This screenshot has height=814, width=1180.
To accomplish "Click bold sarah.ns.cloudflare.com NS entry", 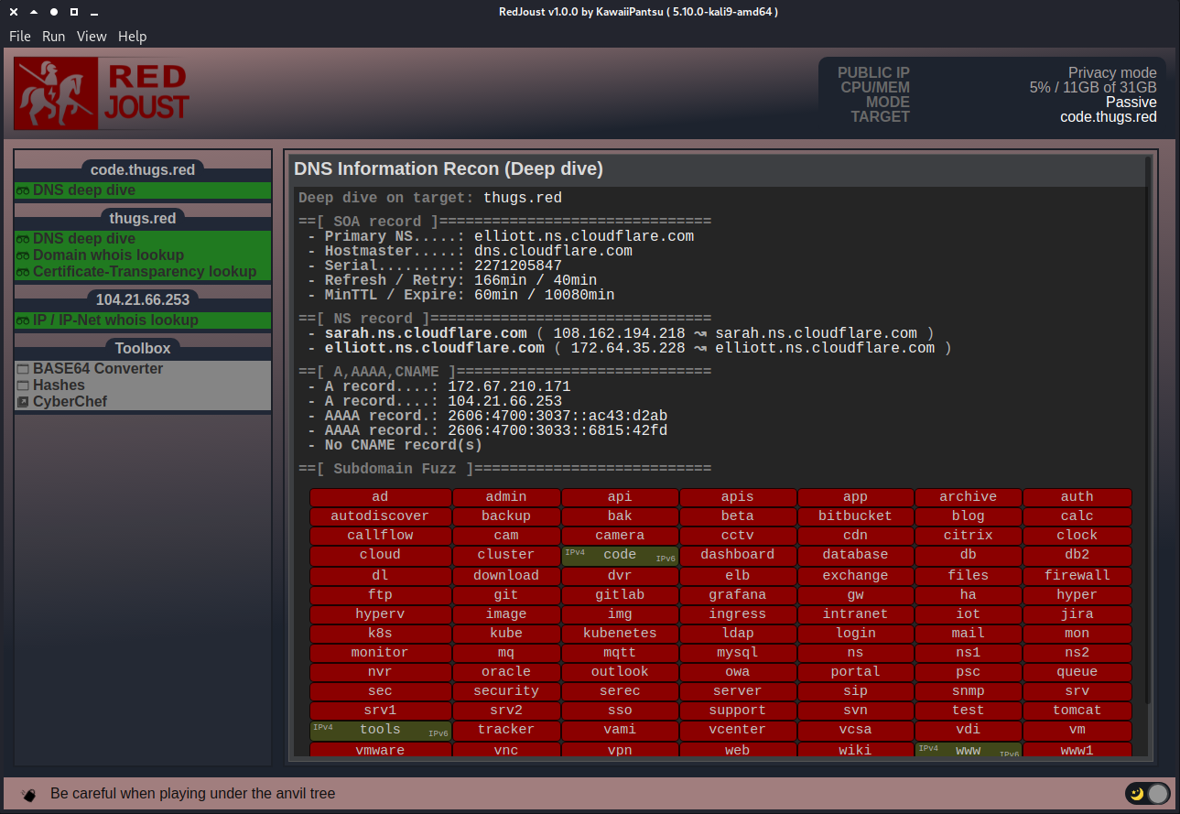I will [x=426, y=333].
